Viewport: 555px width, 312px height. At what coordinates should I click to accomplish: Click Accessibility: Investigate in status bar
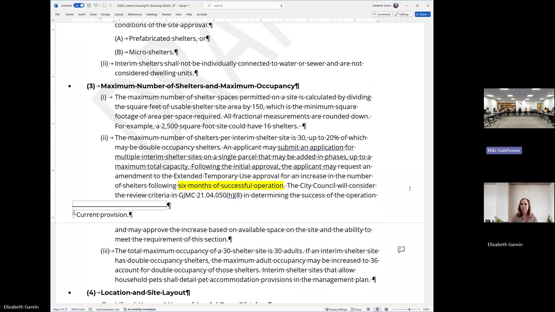(x=140, y=309)
